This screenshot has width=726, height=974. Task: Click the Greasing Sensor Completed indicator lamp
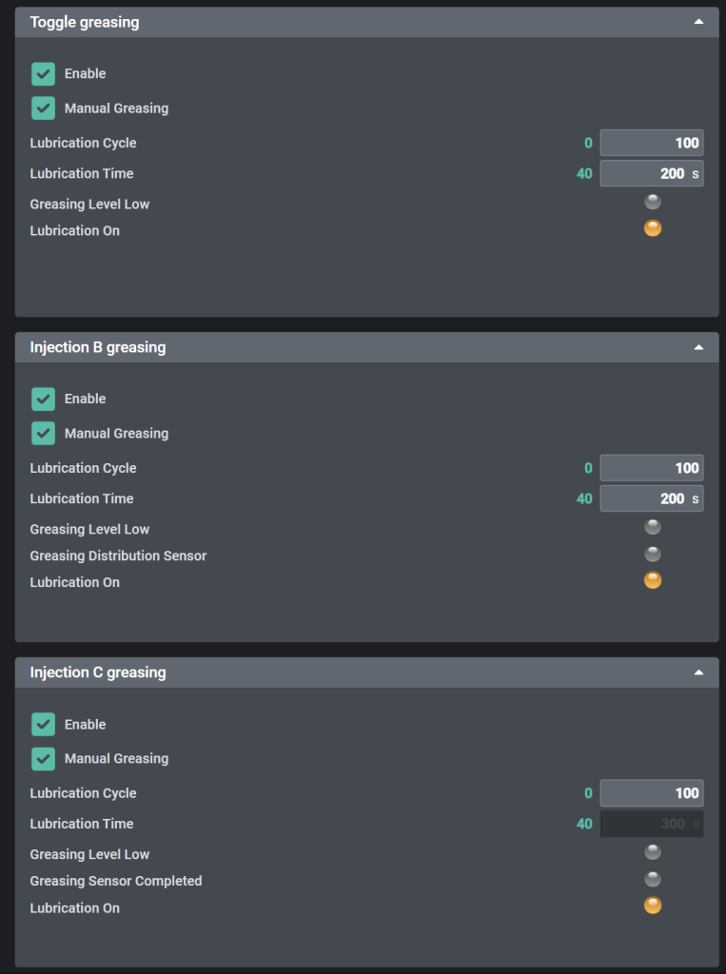click(x=653, y=879)
